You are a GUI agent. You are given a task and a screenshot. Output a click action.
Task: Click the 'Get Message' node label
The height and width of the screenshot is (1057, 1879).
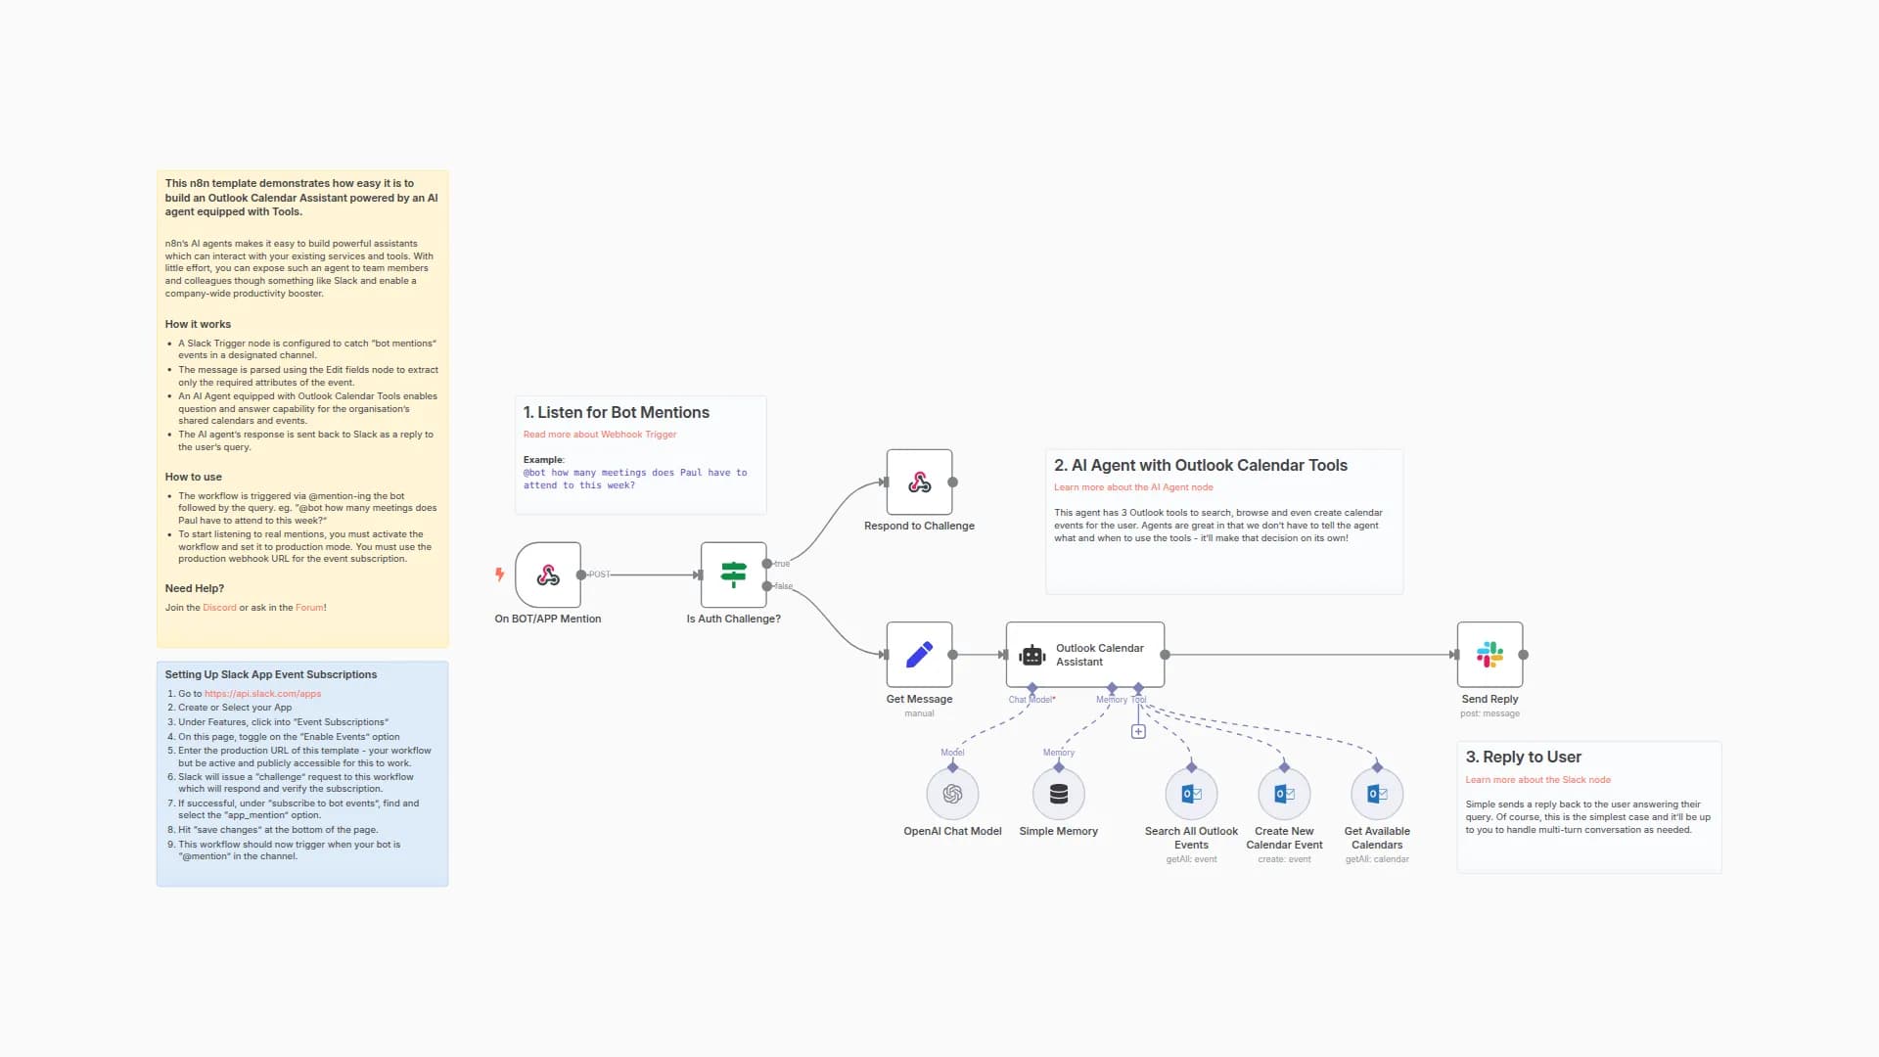(x=919, y=699)
